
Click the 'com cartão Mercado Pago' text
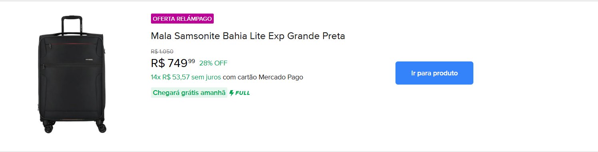point(263,77)
